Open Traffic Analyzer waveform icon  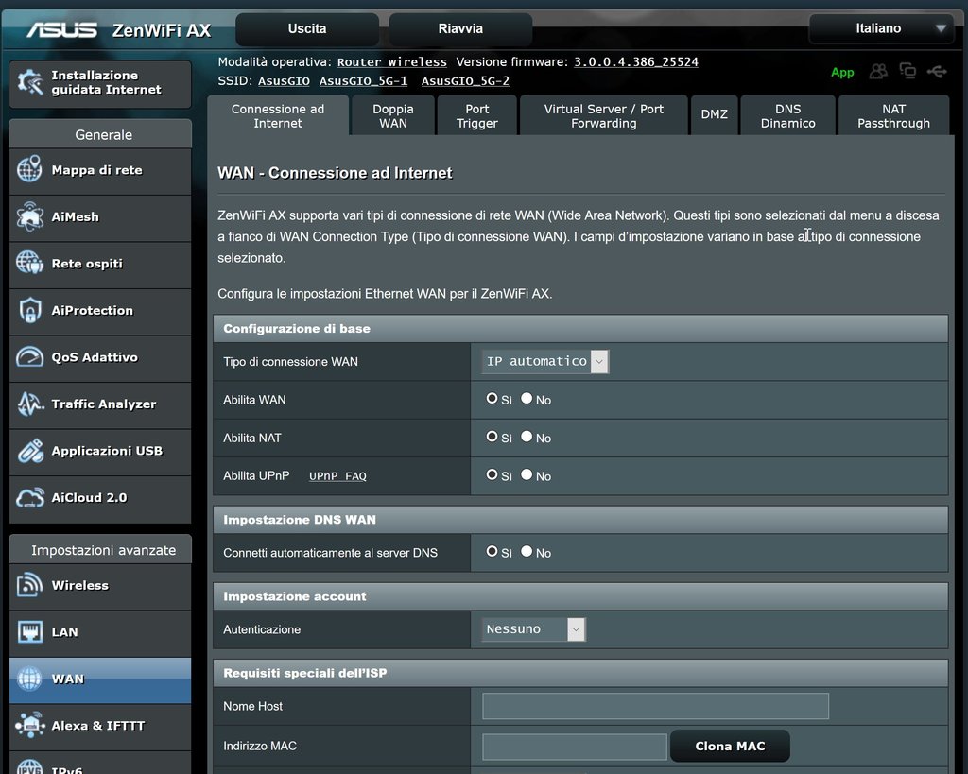(x=30, y=404)
